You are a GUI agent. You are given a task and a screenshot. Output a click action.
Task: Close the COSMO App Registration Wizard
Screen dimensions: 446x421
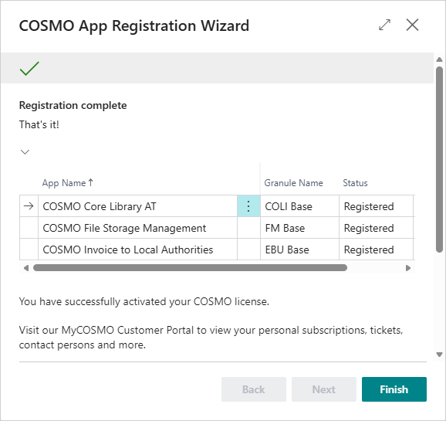pyautogui.click(x=412, y=25)
